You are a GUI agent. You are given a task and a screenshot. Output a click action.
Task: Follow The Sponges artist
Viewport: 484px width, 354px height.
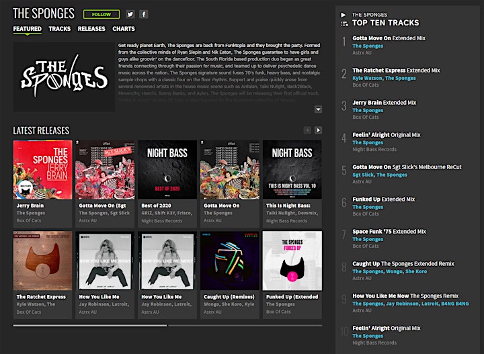click(102, 14)
